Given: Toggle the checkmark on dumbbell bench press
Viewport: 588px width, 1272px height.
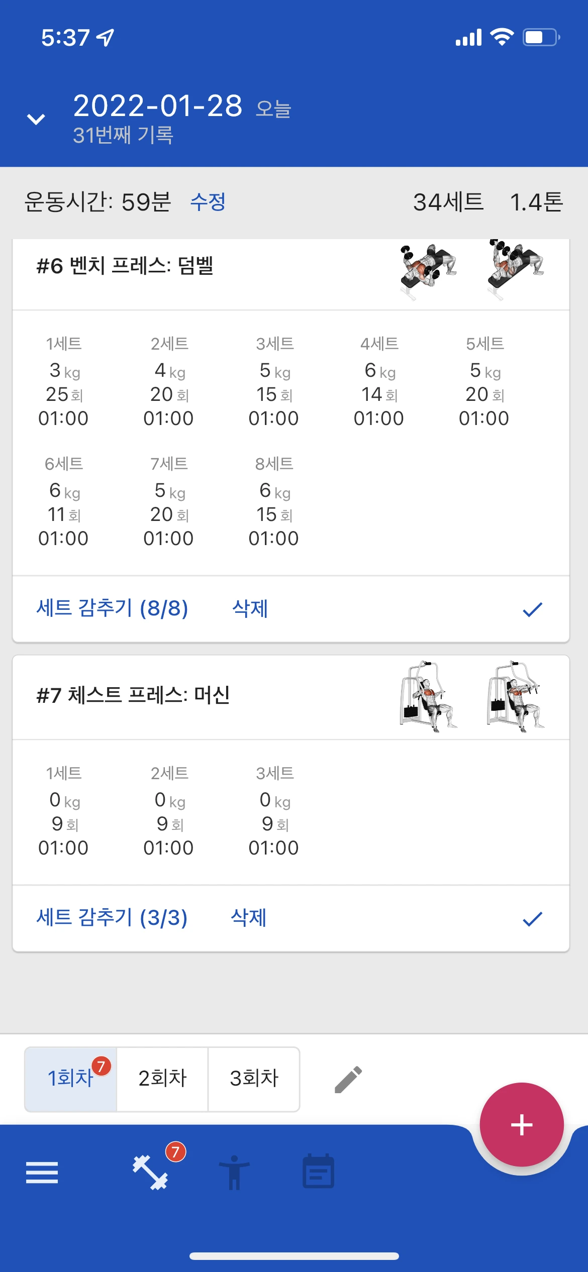Looking at the screenshot, I should point(532,609).
